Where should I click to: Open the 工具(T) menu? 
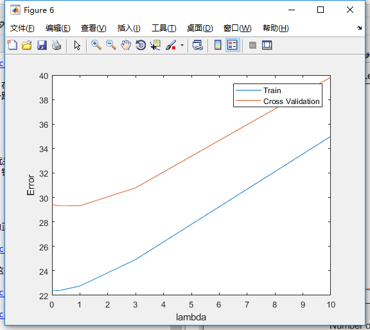[164, 28]
